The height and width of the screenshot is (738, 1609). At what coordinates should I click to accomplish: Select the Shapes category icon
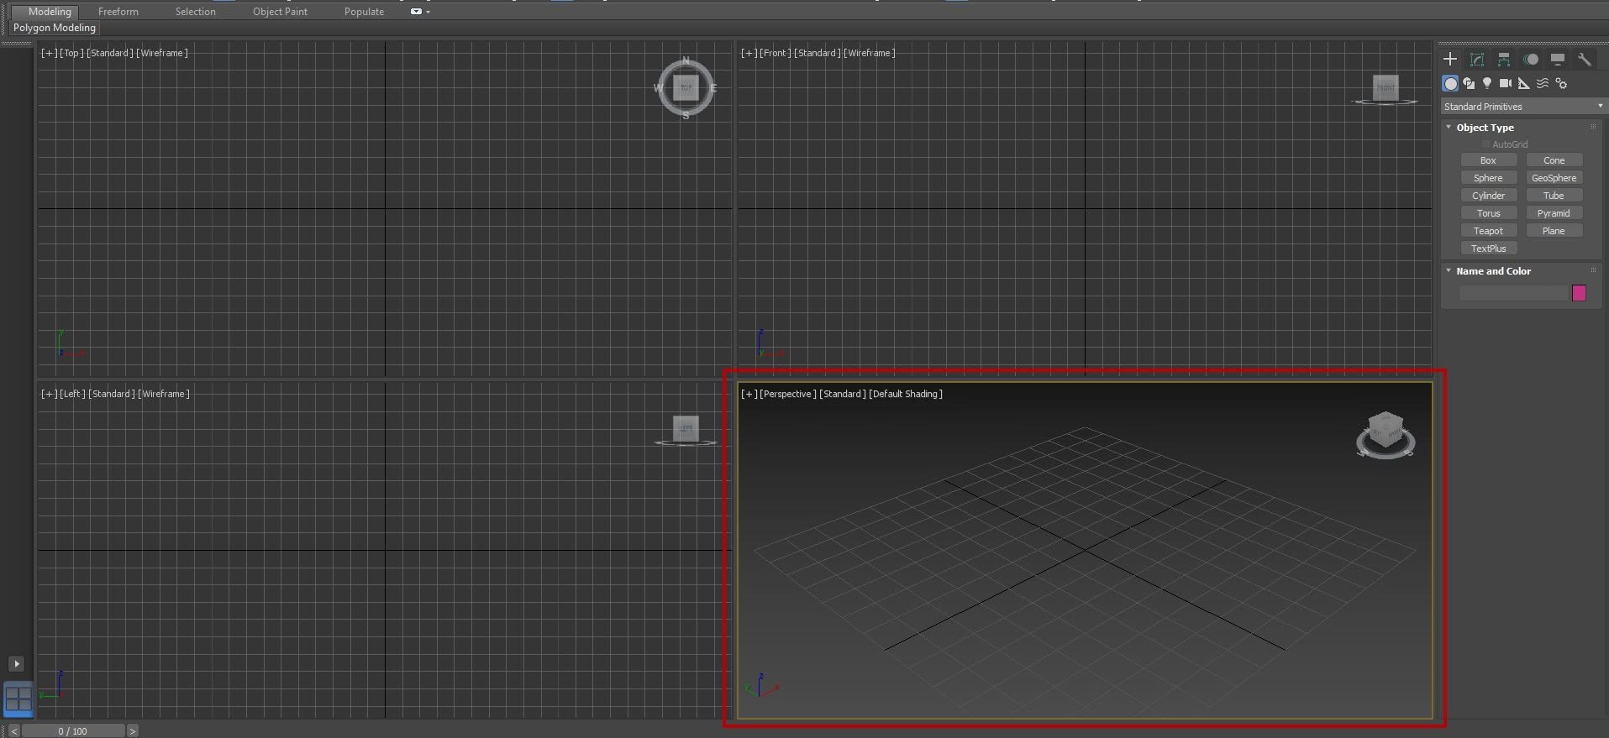click(1469, 83)
